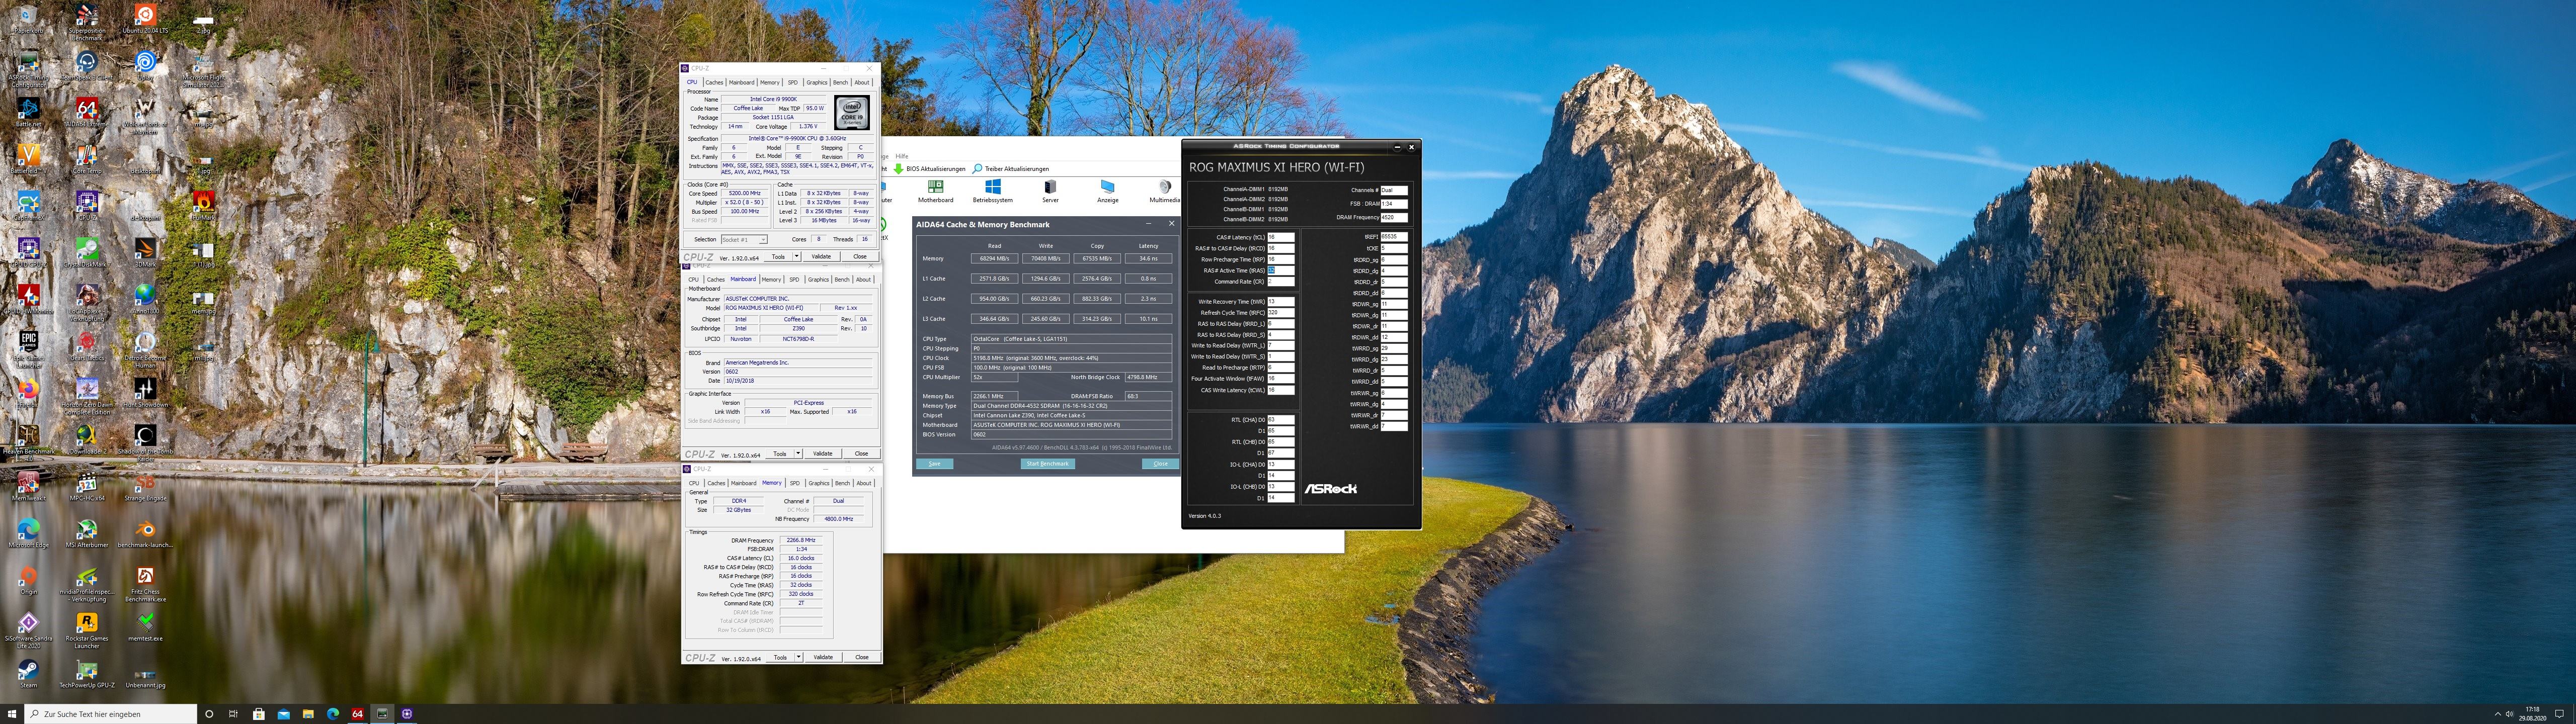The width and height of the screenshot is (2576, 724).
Task: Select the Anzeige icon in AIDA64
Action: (1107, 191)
